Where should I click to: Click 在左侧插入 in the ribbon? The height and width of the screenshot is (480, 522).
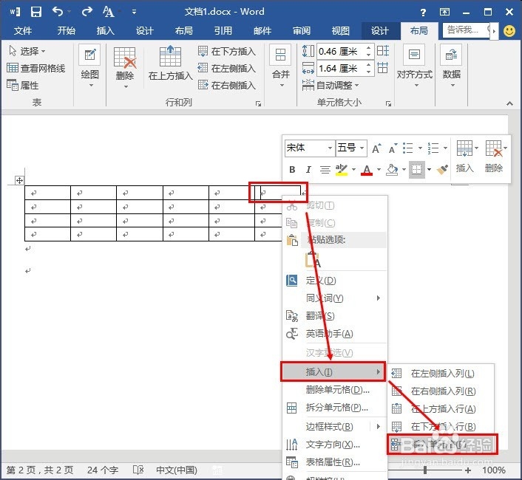[x=227, y=68]
